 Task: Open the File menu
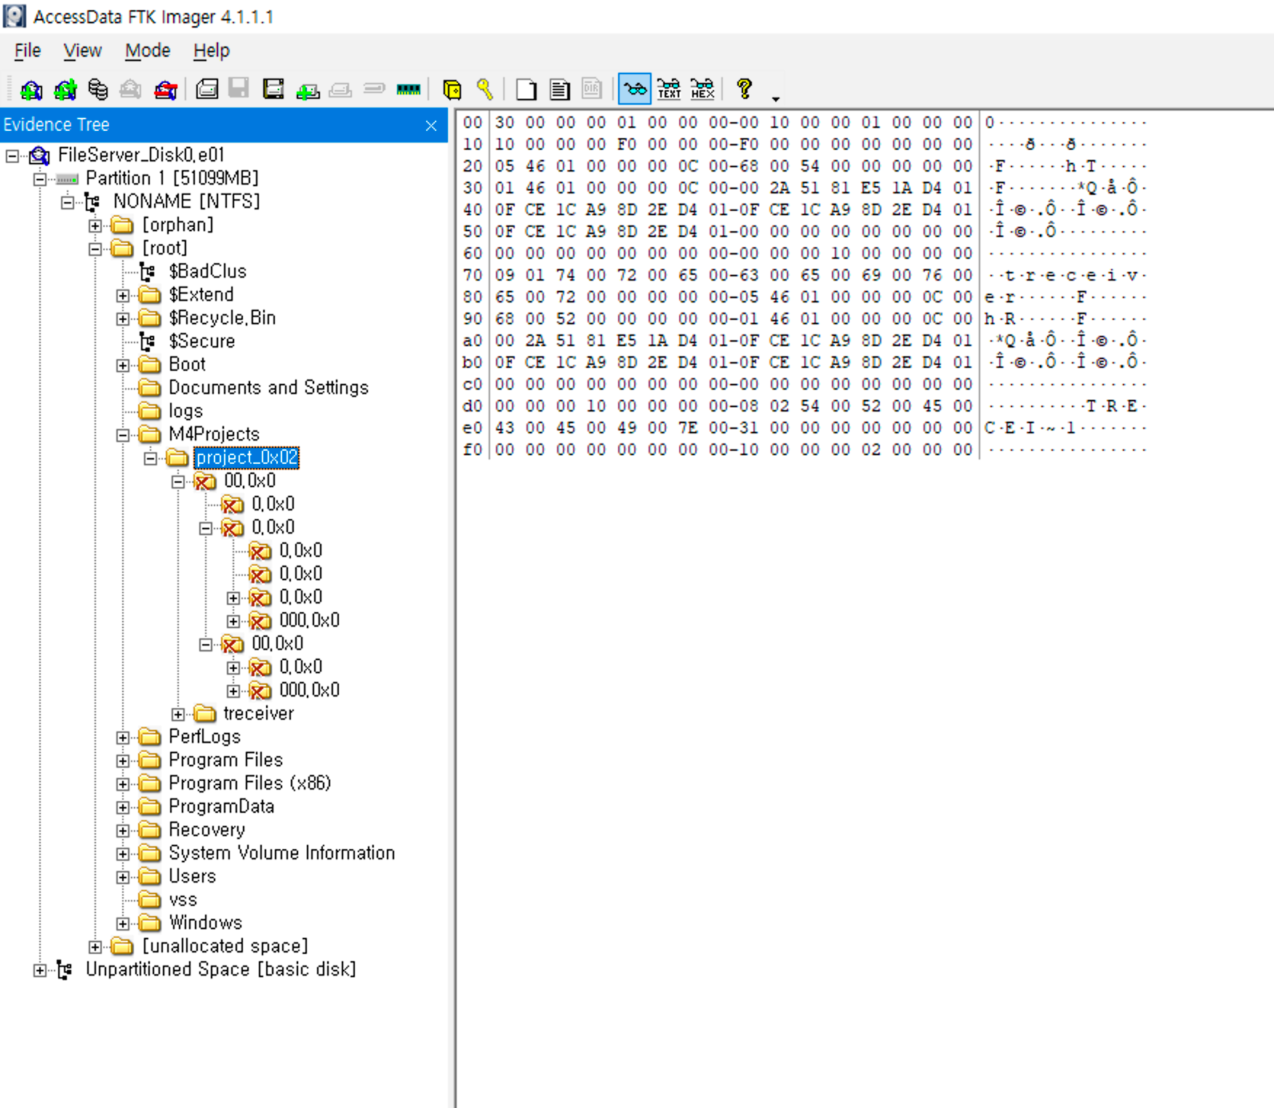pos(28,51)
